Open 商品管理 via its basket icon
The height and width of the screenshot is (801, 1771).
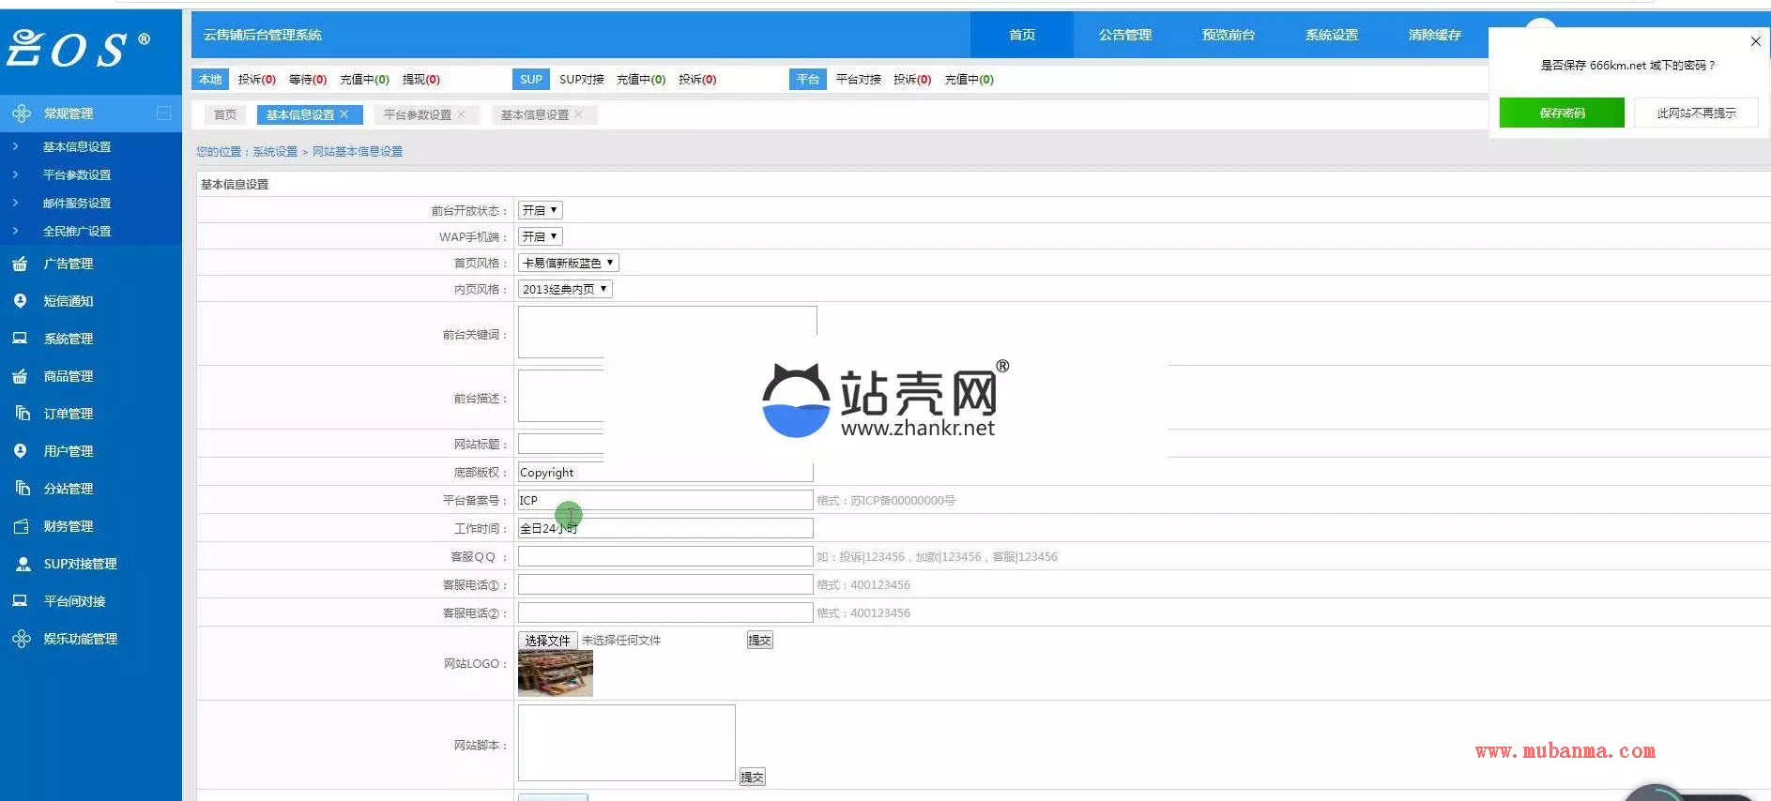tap(20, 376)
